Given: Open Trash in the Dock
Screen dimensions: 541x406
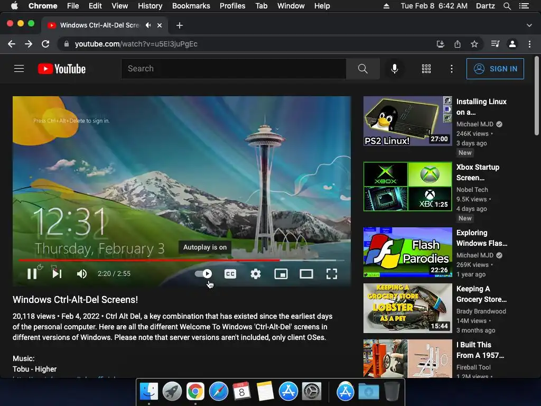Looking at the screenshot, I should coord(391,392).
